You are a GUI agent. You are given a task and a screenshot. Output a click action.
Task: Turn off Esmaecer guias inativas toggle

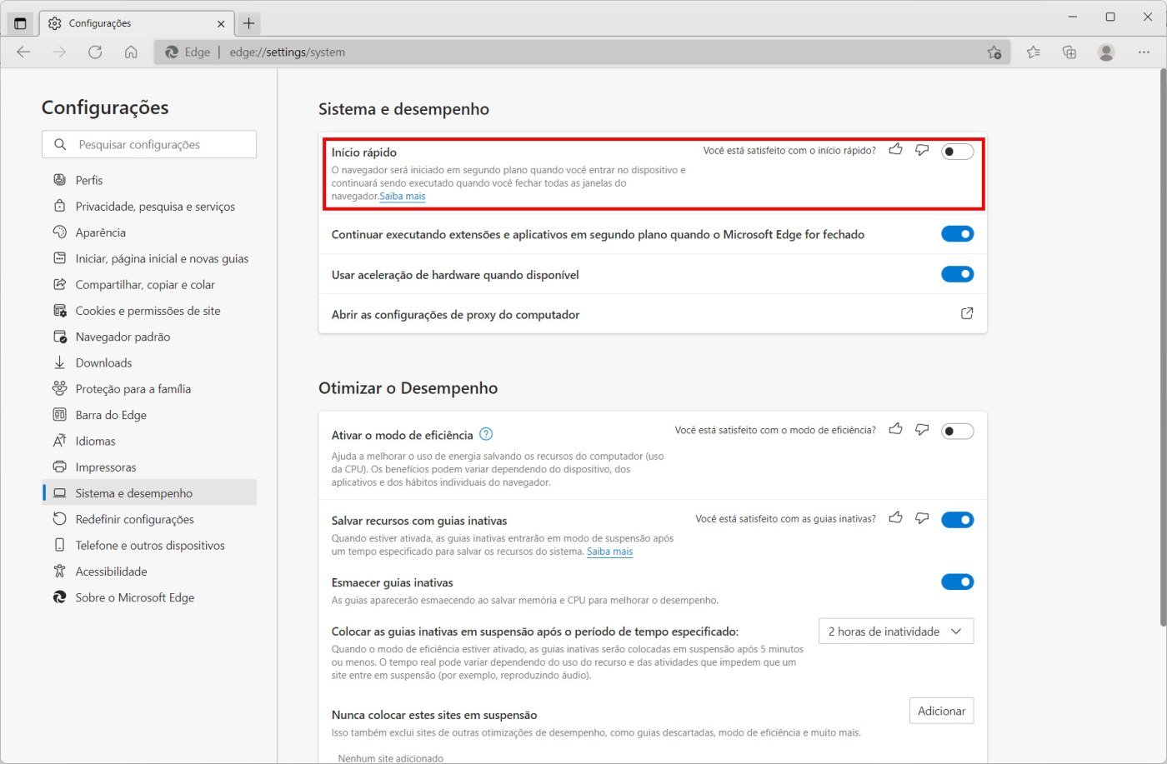tap(957, 582)
